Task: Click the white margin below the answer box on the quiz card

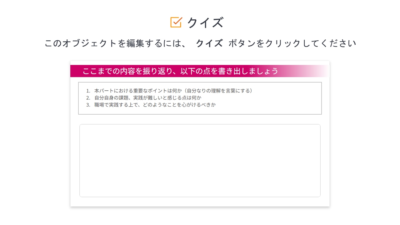Action: pyautogui.click(x=200, y=202)
